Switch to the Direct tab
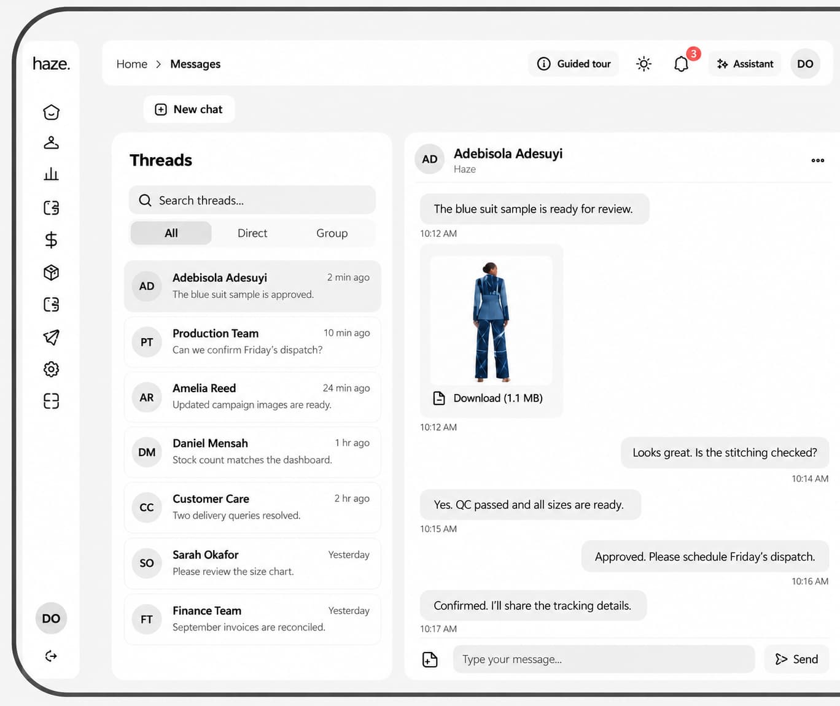 pyautogui.click(x=252, y=233)
